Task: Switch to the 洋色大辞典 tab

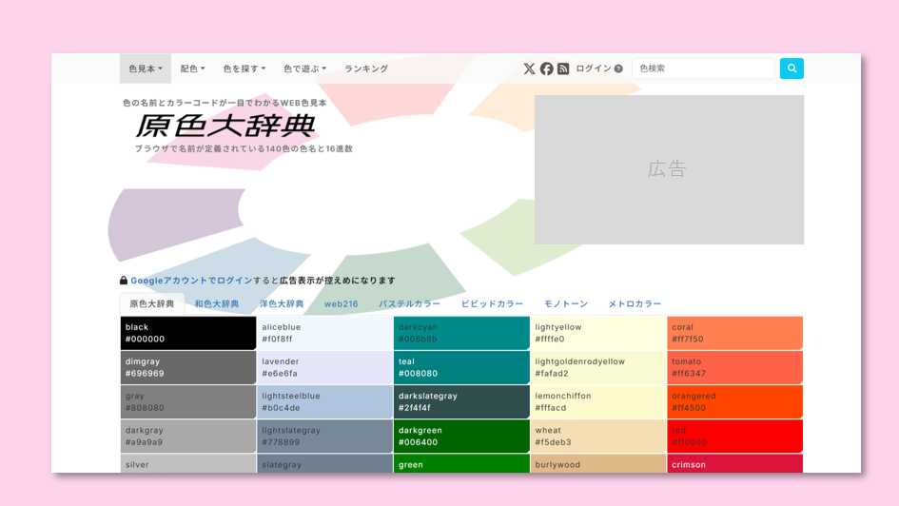Action: (x=282, y=303)
